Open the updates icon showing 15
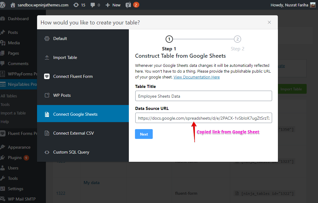This screenshot has height=203, width=318. [76, 5]
